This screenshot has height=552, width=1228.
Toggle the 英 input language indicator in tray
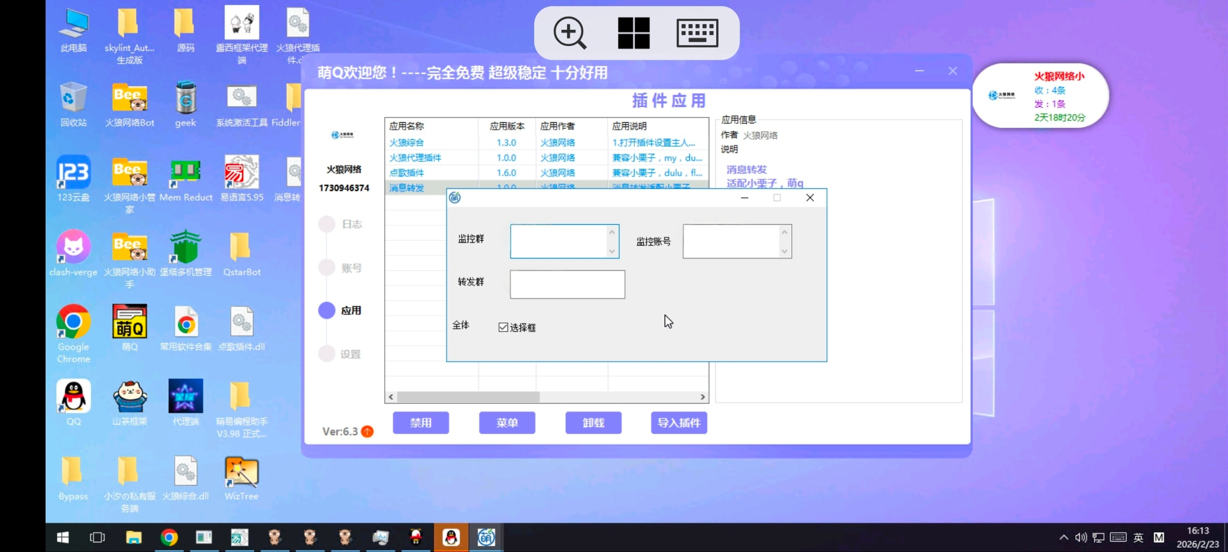(x=1138, y=538)
